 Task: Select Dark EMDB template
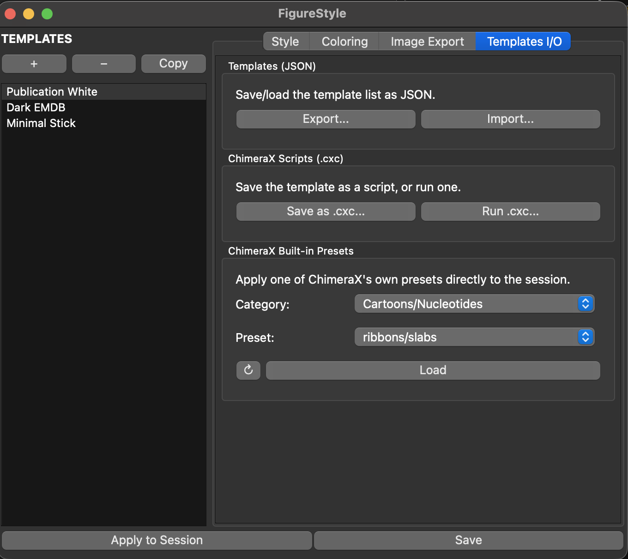(104, 108)
